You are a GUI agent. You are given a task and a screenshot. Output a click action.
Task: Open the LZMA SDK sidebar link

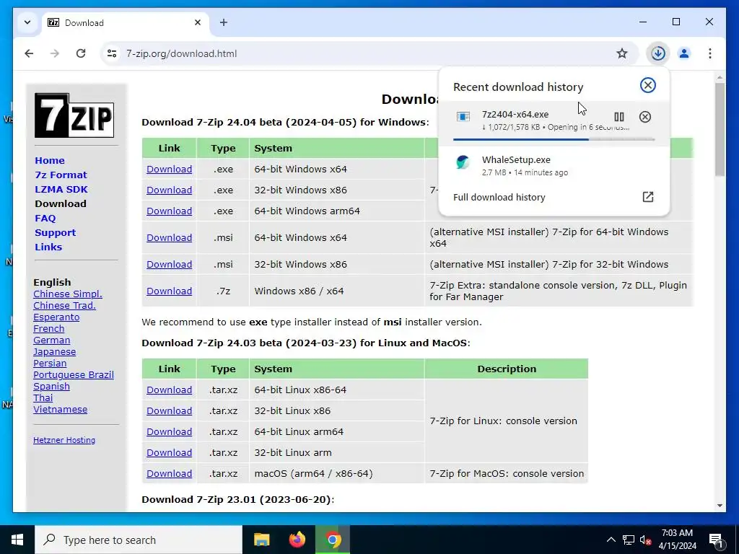pos(61,190)
